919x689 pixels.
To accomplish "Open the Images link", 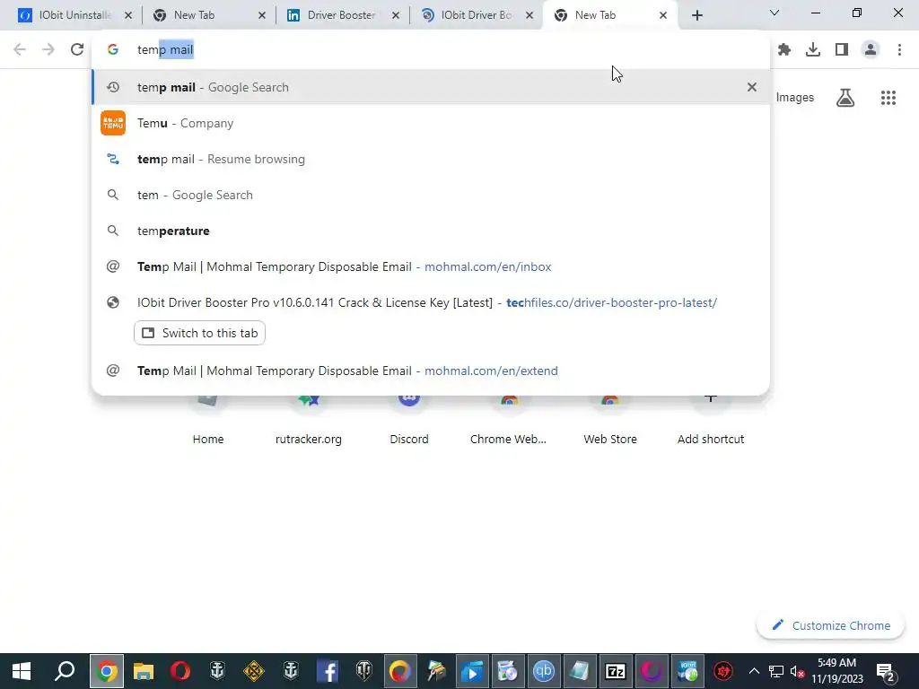I will [795, 98].
